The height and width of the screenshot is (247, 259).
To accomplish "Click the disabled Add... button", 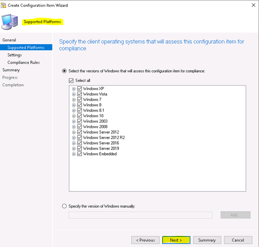I will pos(235,215).
